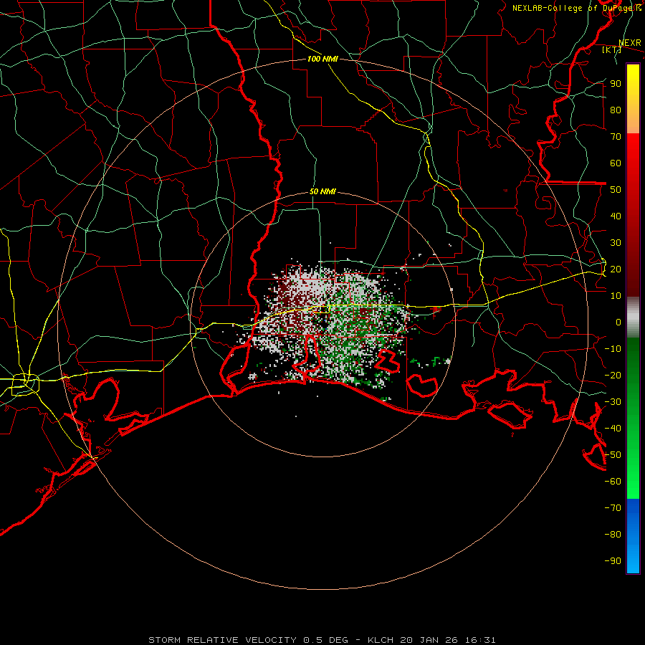Select the 90 value on velocity scale
This screenshot has width=645, height=645.
point(616,84)
